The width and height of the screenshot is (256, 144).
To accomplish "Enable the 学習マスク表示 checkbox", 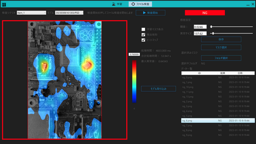I will pyautogui.click(x=143, y=30).
